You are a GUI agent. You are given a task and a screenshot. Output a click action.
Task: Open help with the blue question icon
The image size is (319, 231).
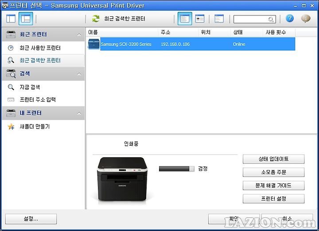coord(290,19)
